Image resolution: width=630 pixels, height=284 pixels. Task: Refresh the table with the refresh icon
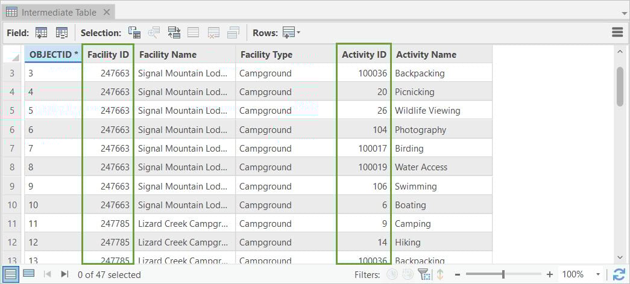pos(619,274)
